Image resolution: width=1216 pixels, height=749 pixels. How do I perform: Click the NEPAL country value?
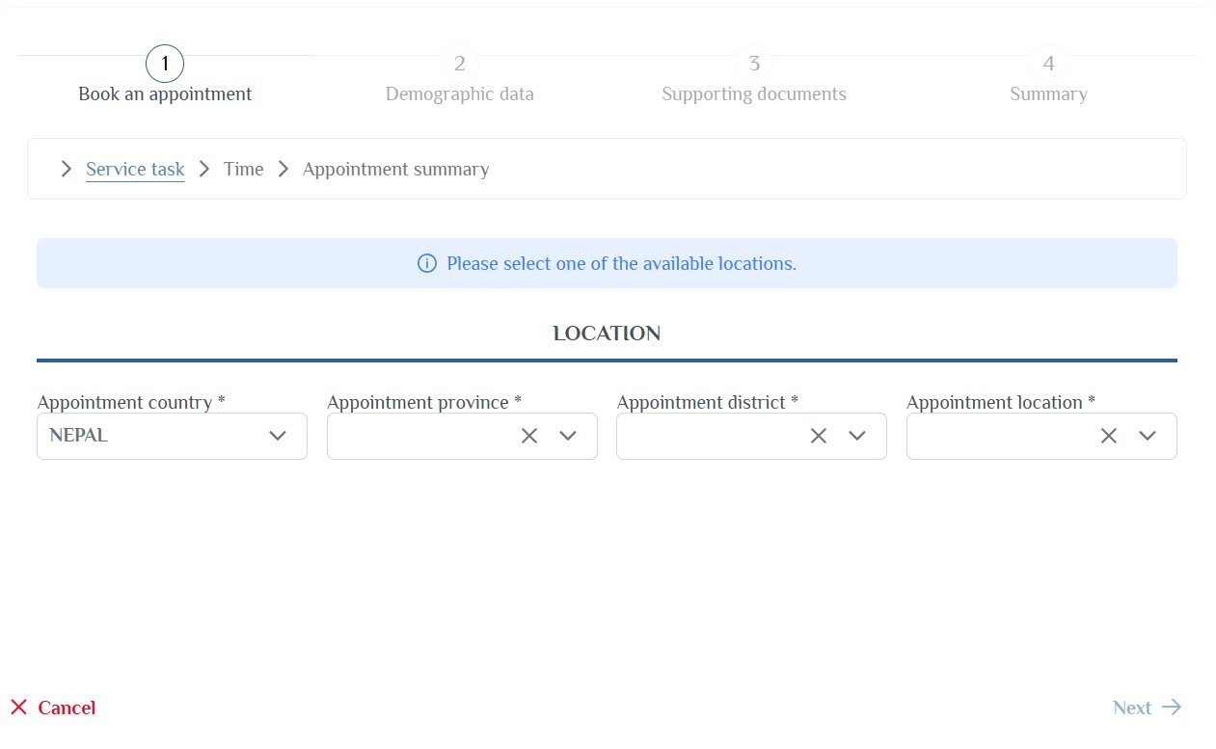pyautogui.click(x=79, y=436)
